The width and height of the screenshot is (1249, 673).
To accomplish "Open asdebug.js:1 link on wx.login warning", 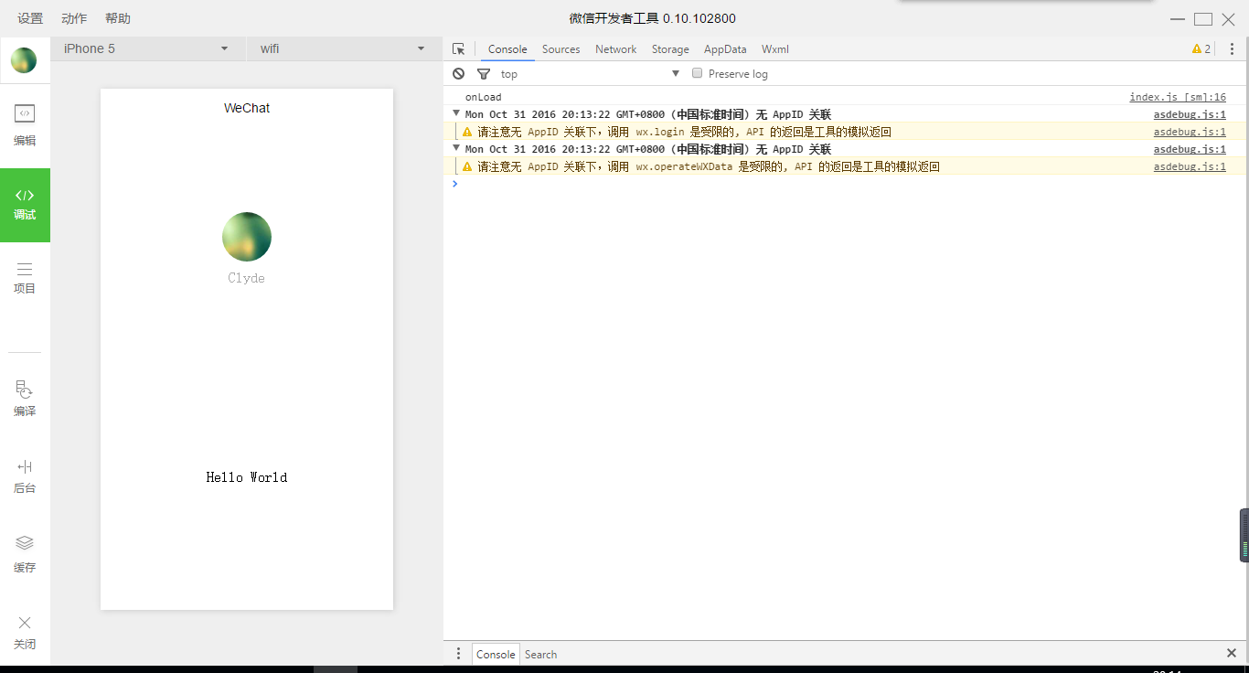I will coord(1190,132).
